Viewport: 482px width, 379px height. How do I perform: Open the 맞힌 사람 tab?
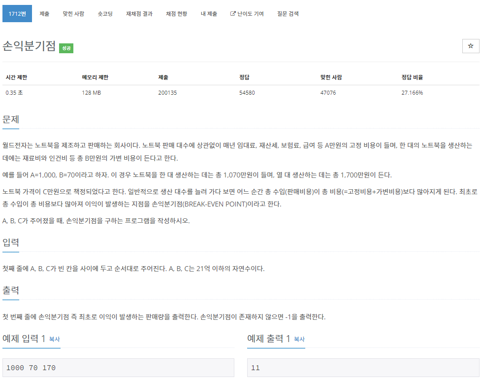(x=73, y=13)
